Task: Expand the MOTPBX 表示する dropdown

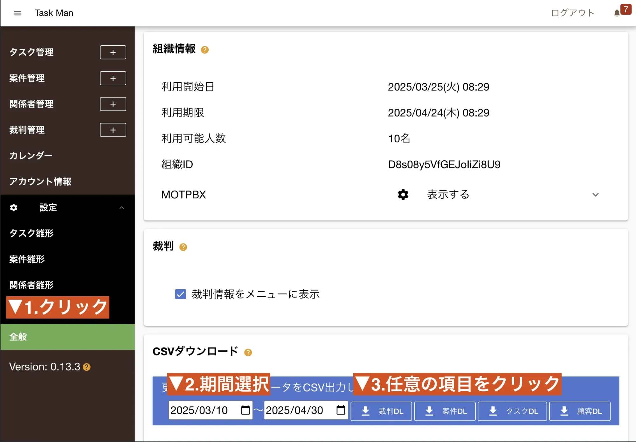Action: pyautogui.click(x=595, y=194)
